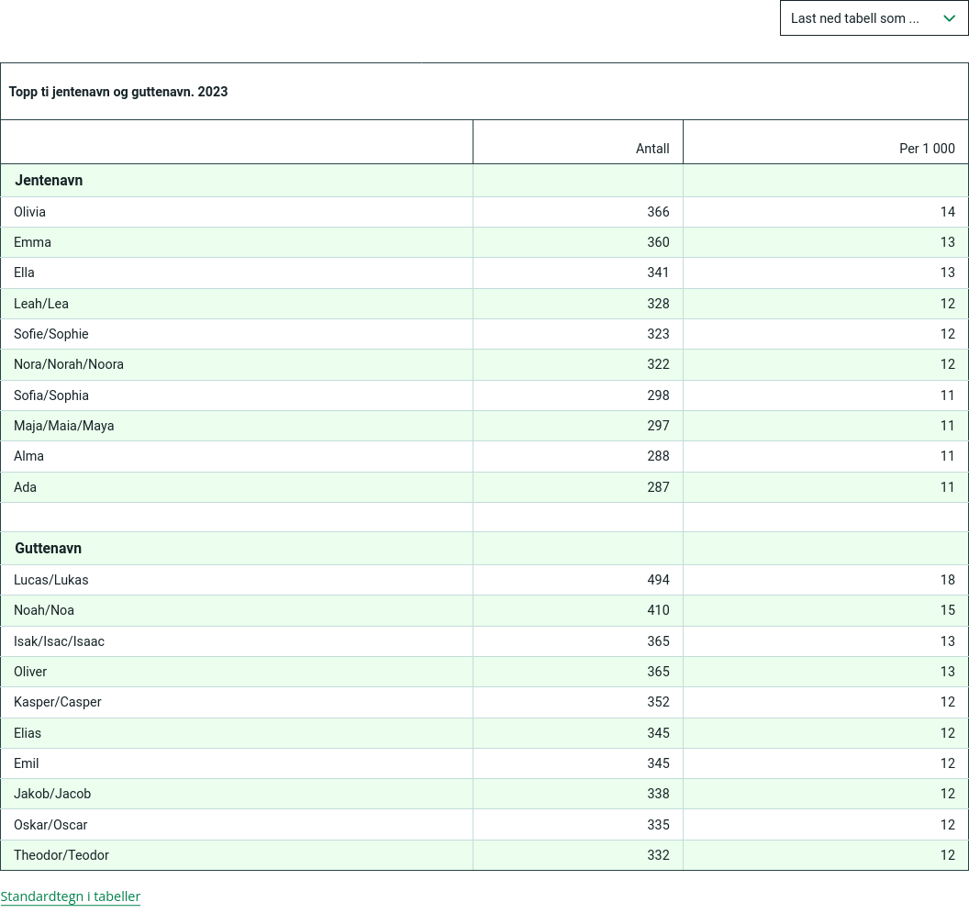Click the name 'Ella'
The image size is (969, 913).
tap(24, 273)
